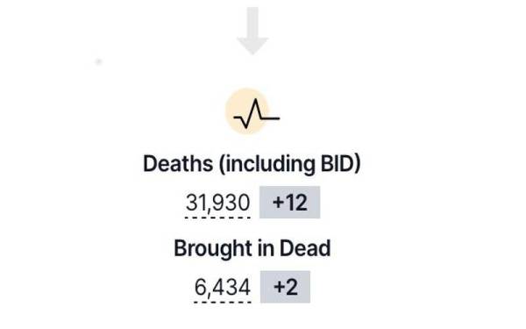Click the word "(including" in the heading
This screenshot has width=526, height=329.
[x=267, y=164]
